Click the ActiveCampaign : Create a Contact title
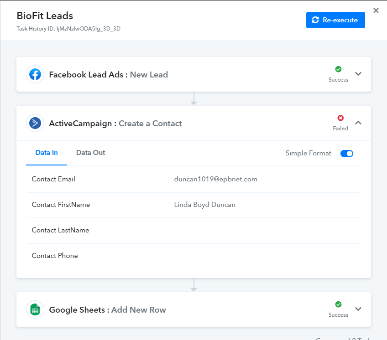 [x=115, y=123]
